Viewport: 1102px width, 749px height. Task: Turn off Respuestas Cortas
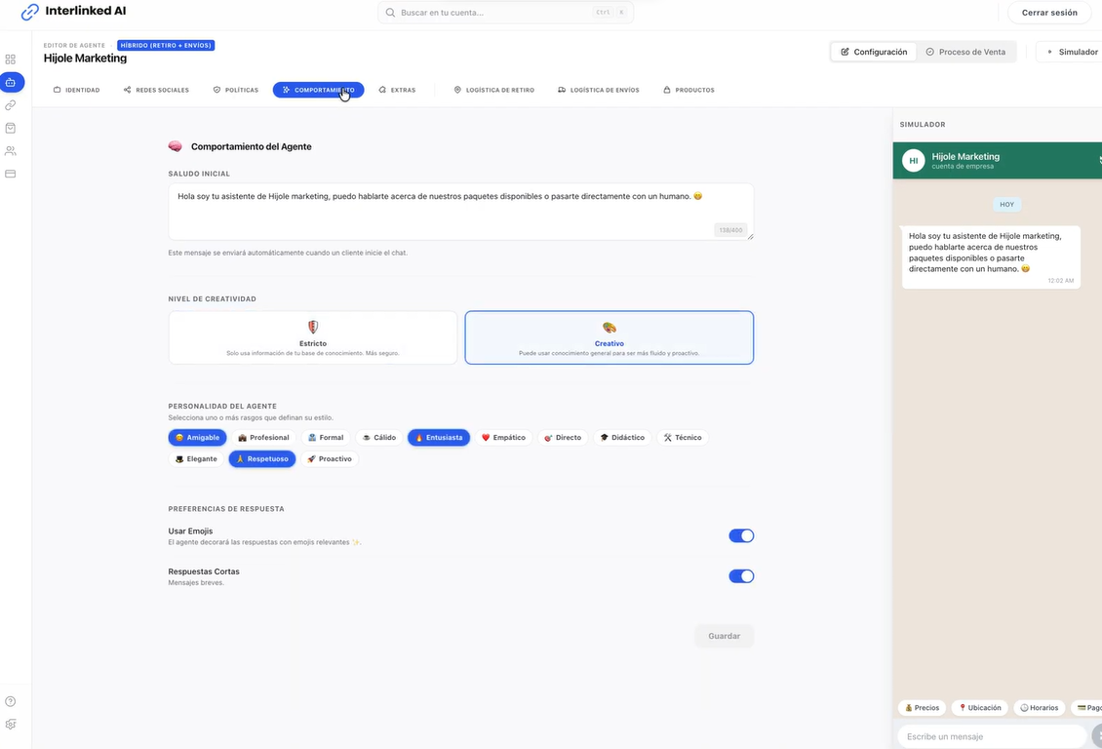741,575
